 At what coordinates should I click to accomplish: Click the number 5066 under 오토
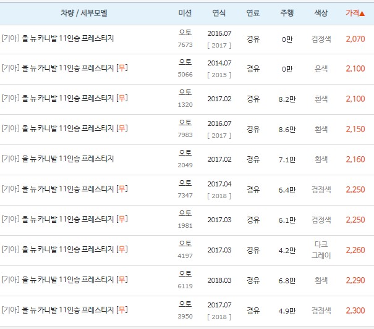pos(185,75)
